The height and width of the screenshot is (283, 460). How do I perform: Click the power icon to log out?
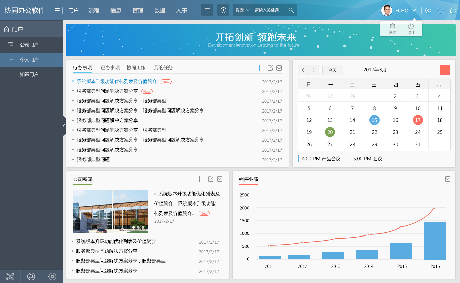click(411, 26)
